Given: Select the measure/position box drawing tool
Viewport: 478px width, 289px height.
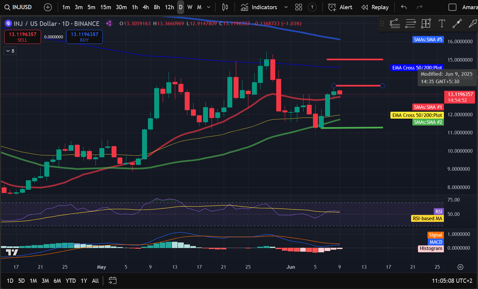Looking at the screenshot, I should pyautogui.click(x=426, y=23).
